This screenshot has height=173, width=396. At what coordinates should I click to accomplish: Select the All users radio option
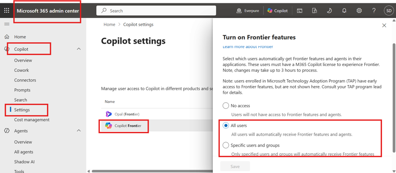pyautogui.click(x=225, y=126)
